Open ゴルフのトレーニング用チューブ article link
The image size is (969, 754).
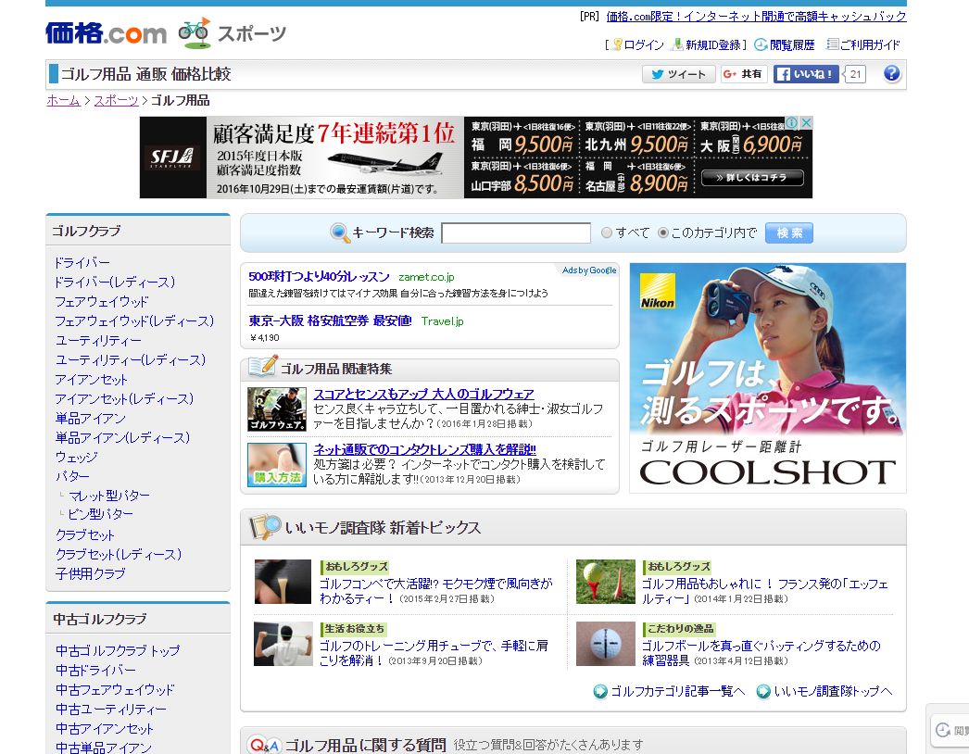(434, 653)
